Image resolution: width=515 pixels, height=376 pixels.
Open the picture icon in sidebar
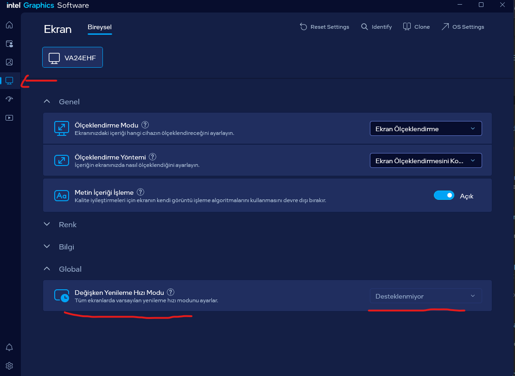[9, 62]
